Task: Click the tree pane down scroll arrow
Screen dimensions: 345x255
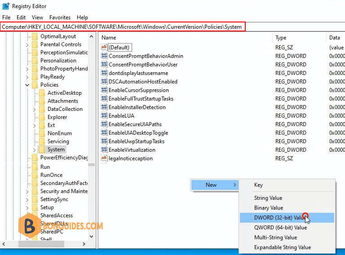Action: [92, 237]
